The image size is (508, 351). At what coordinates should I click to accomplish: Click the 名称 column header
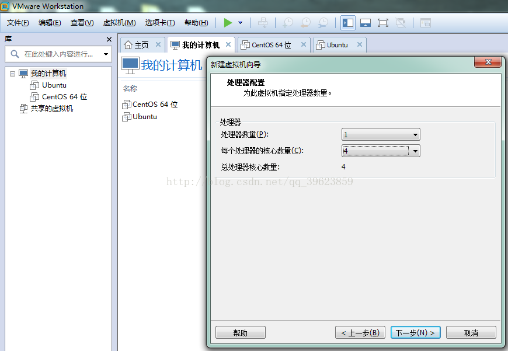[130, 88]
